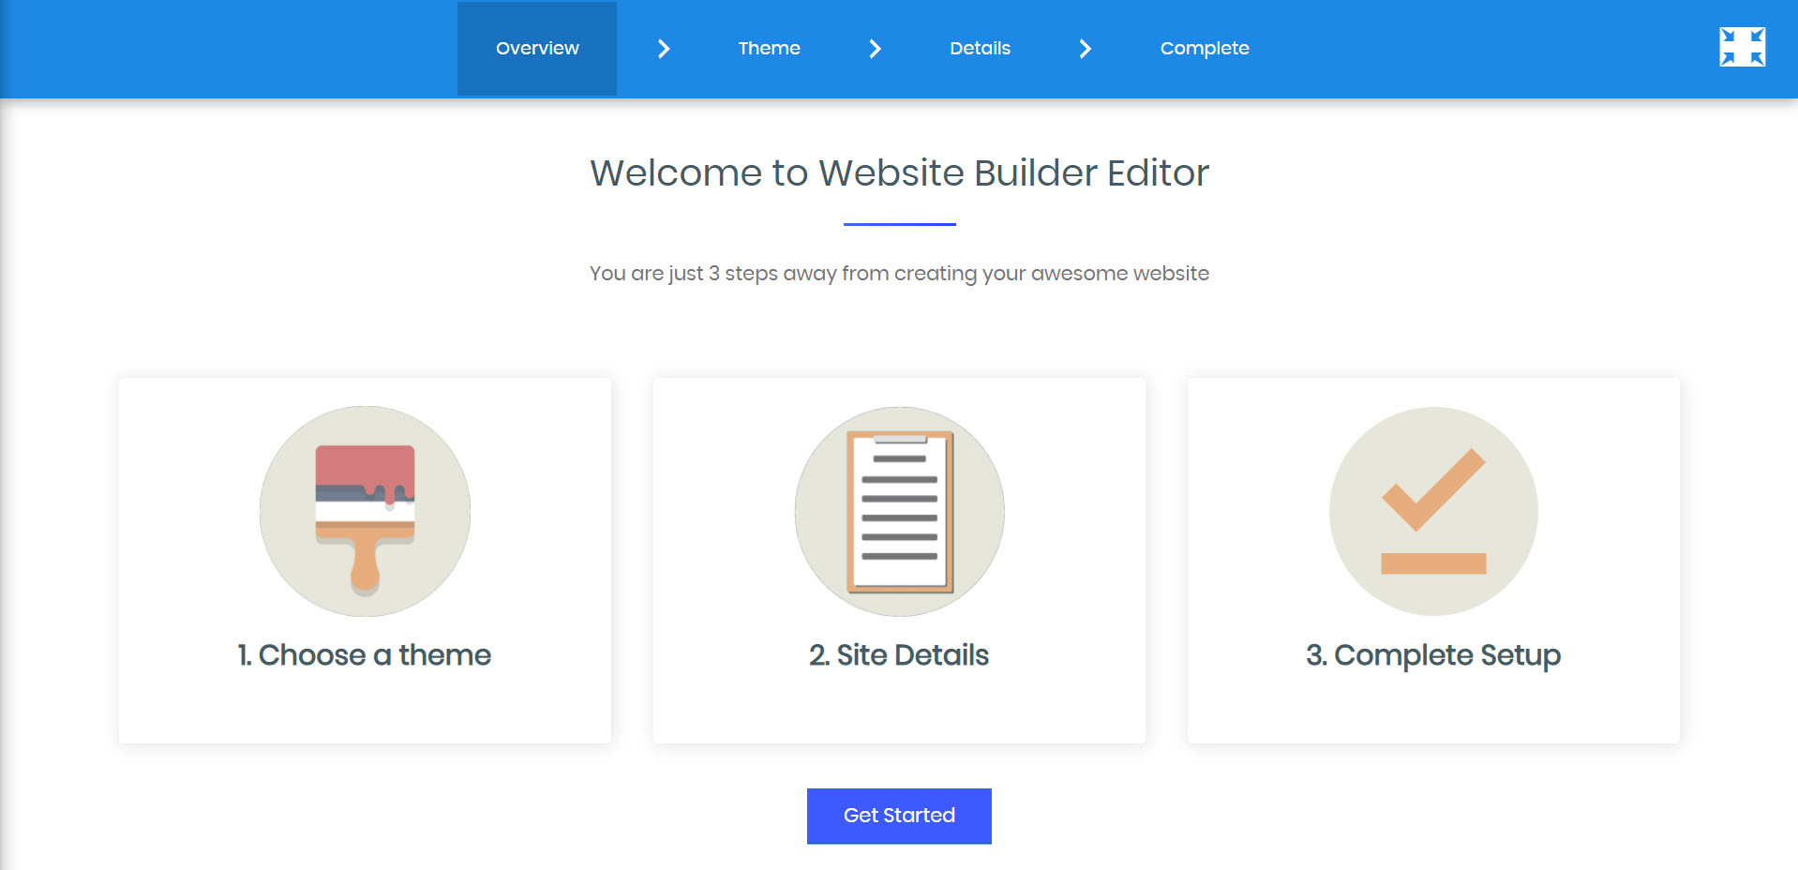This screenshot has height=870, width=1798.
Task: Click the blank space under Site Details label
Action: tap(899, 708)
